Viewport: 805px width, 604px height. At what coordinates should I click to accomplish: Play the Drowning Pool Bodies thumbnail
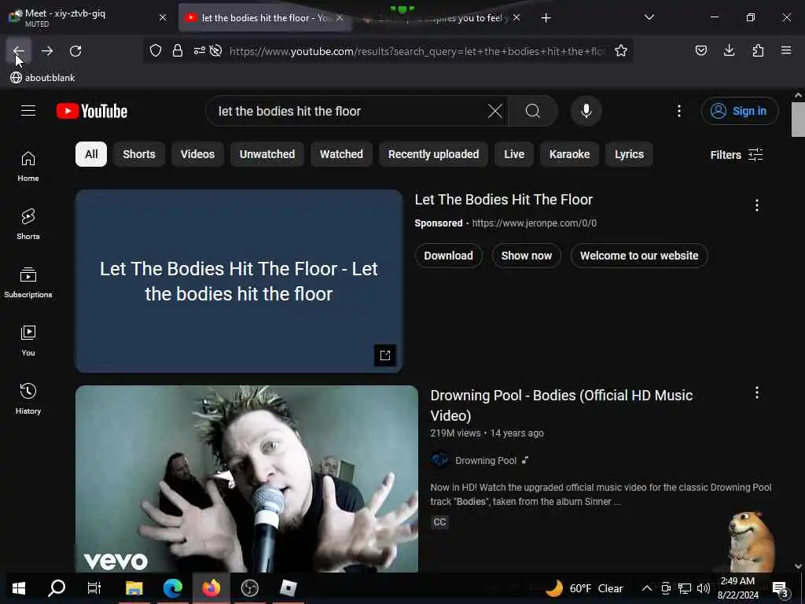[247, 479]
